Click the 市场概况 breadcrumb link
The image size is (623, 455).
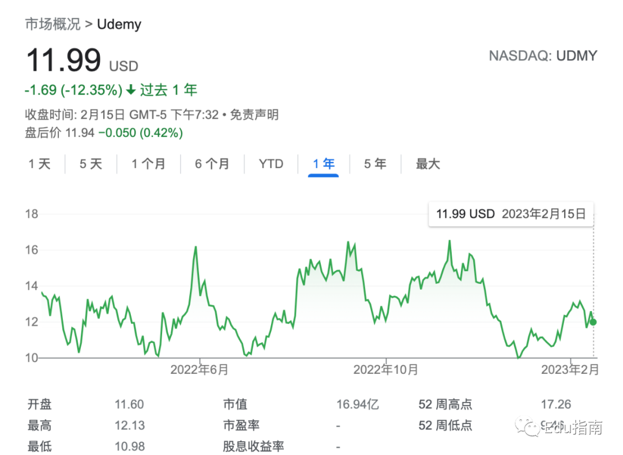click(x=53, y=24)
